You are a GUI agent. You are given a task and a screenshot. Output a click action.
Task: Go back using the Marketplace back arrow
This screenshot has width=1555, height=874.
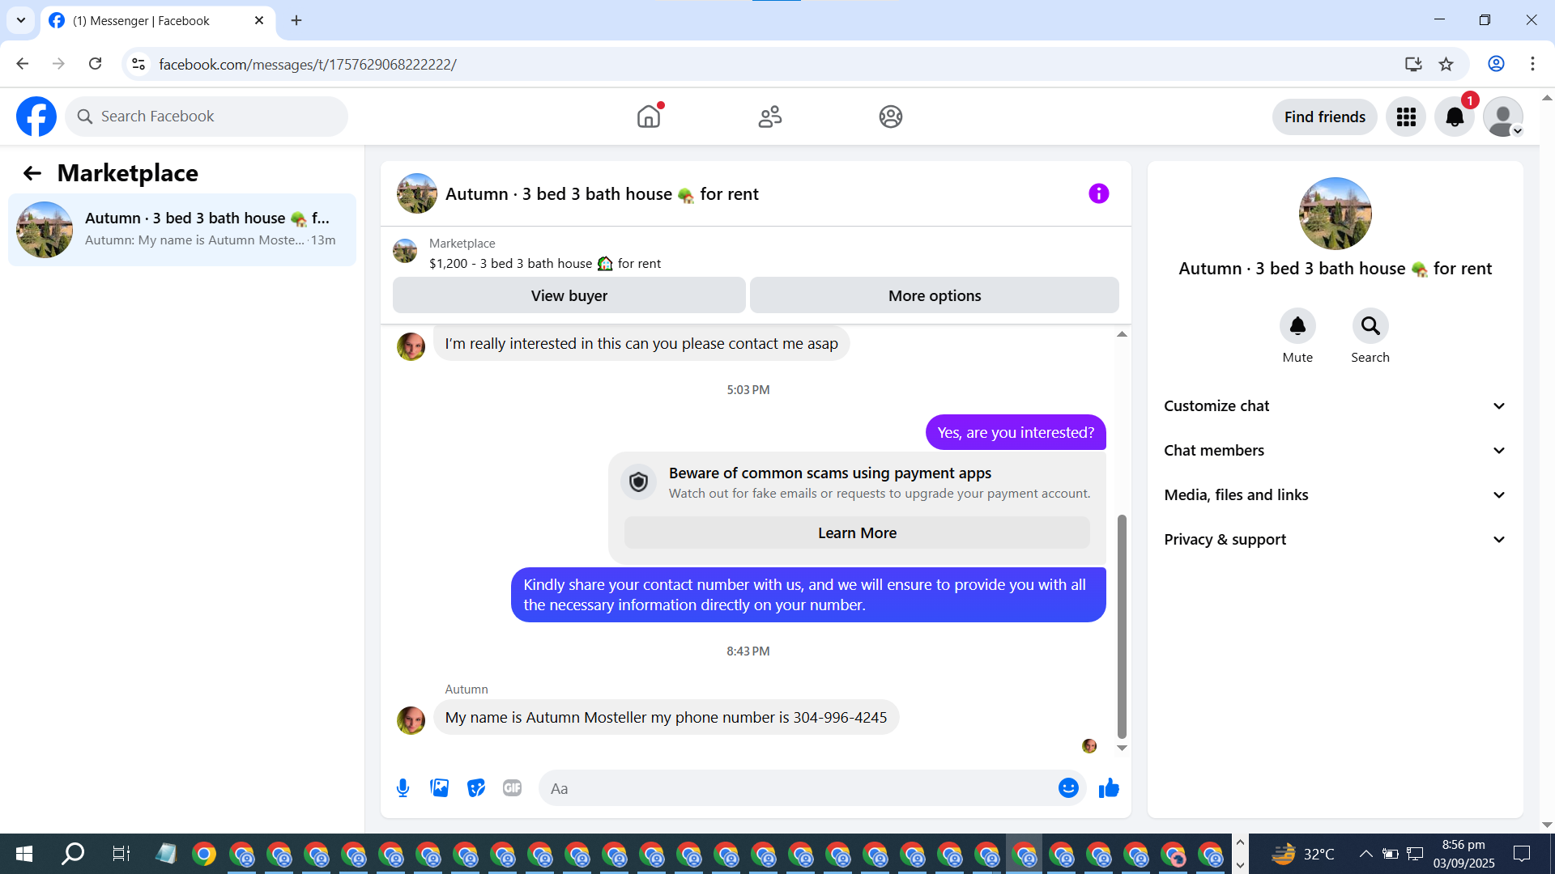pyautogui.click(x=32, y=173)
